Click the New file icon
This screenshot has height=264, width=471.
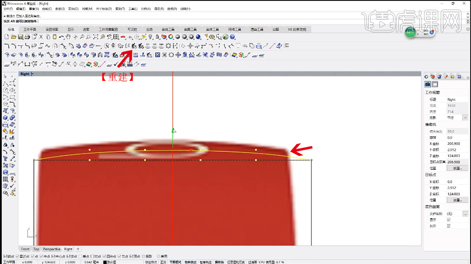pos(7,37)
